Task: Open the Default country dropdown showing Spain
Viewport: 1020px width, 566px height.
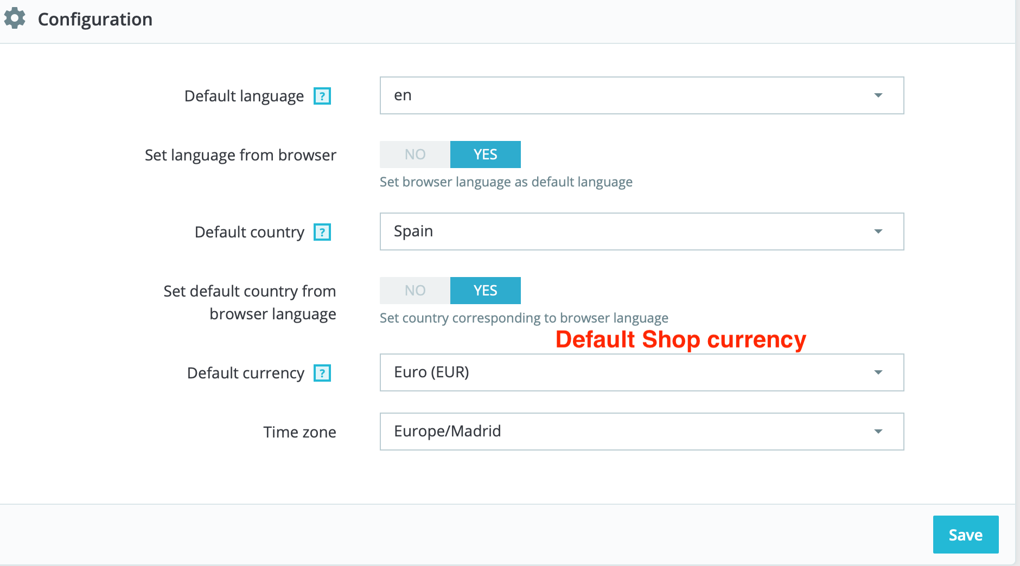Action: click(624, 231)
